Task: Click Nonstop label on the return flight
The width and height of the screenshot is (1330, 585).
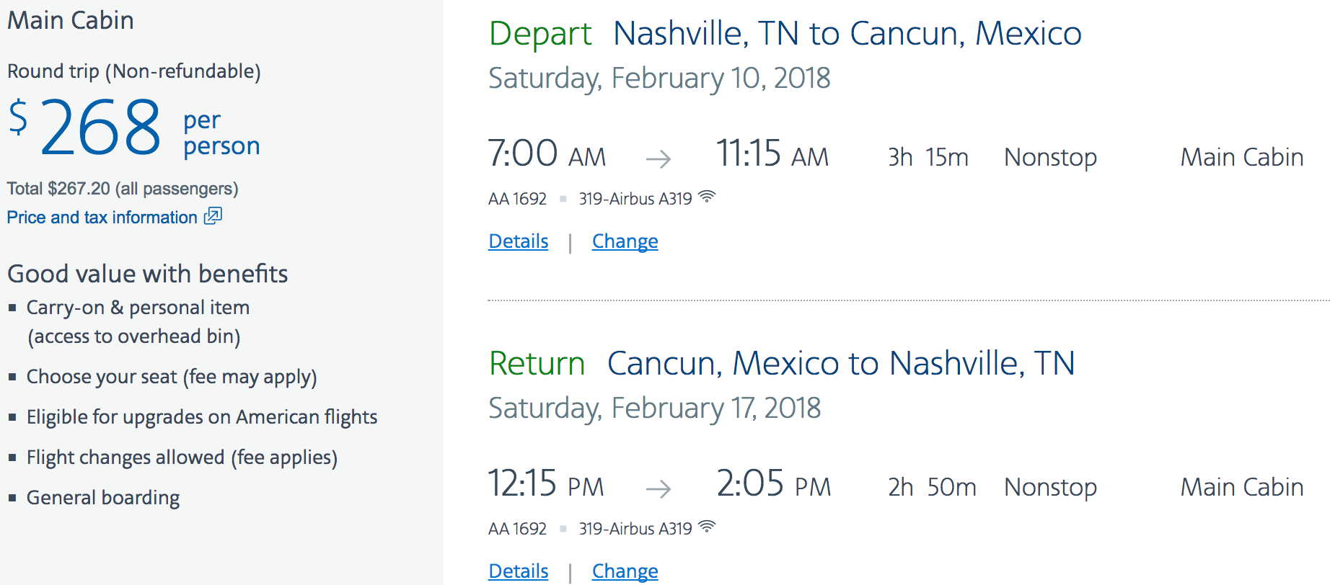Action: (x=1050, y=488)
